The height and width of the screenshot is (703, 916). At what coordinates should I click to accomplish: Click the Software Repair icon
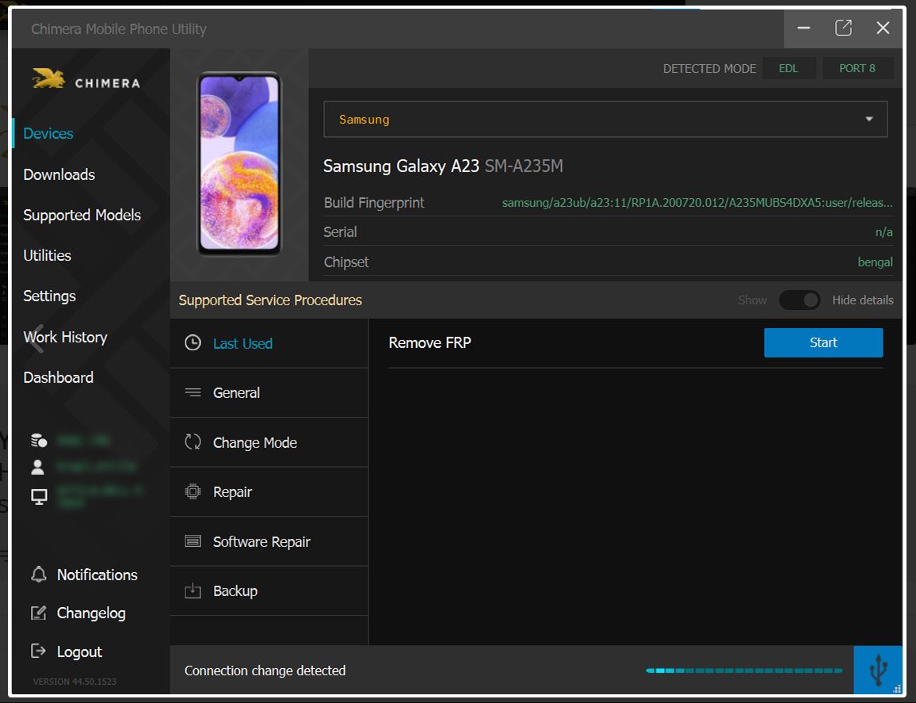[193, 541]
